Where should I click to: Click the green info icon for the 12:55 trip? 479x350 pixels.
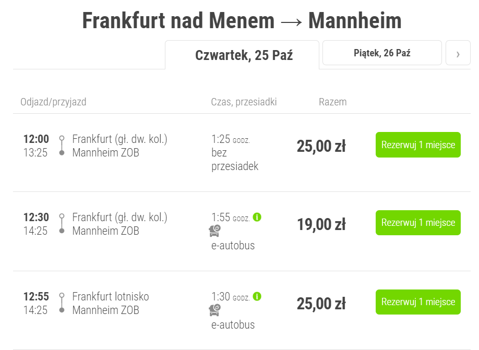tap(257, 296)
